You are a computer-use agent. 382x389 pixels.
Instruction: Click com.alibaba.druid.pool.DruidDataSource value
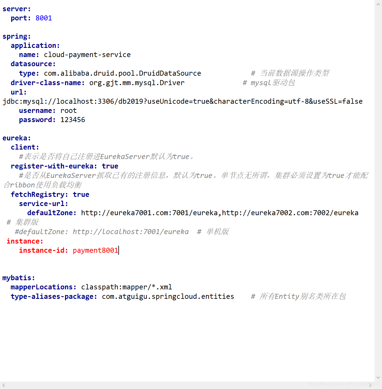coord(123,73)
